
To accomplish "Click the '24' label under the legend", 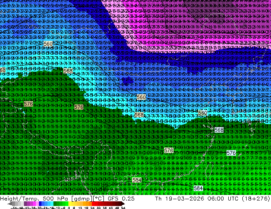I will (92, 208).
